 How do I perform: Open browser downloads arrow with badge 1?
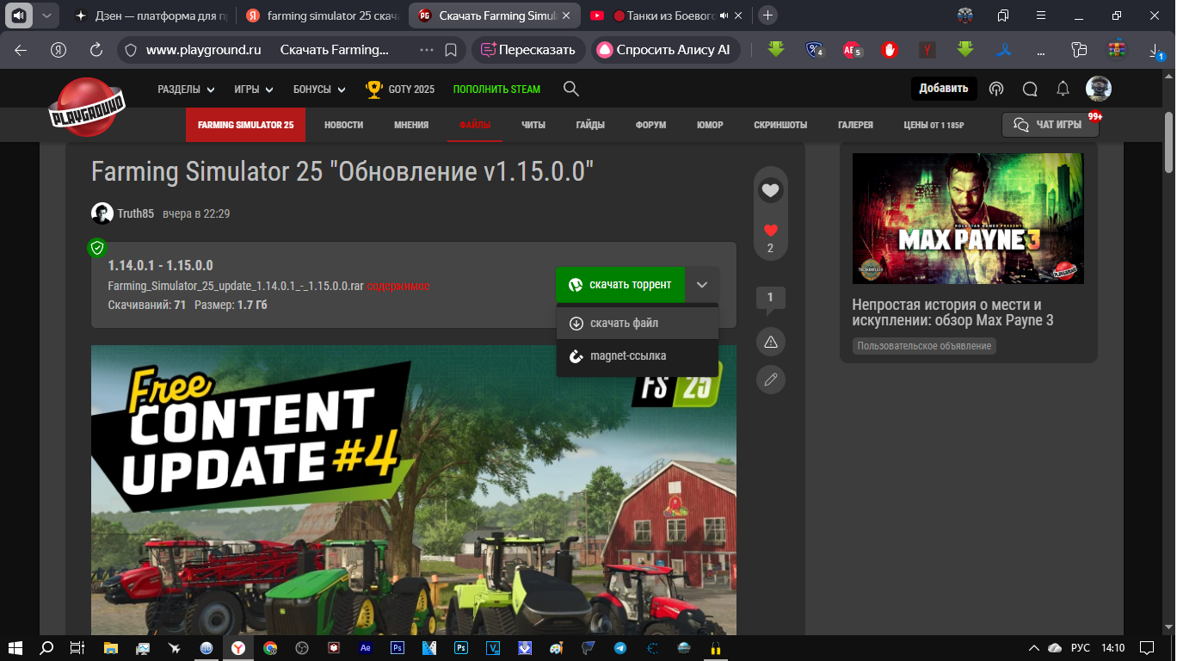coord(1155,51)
